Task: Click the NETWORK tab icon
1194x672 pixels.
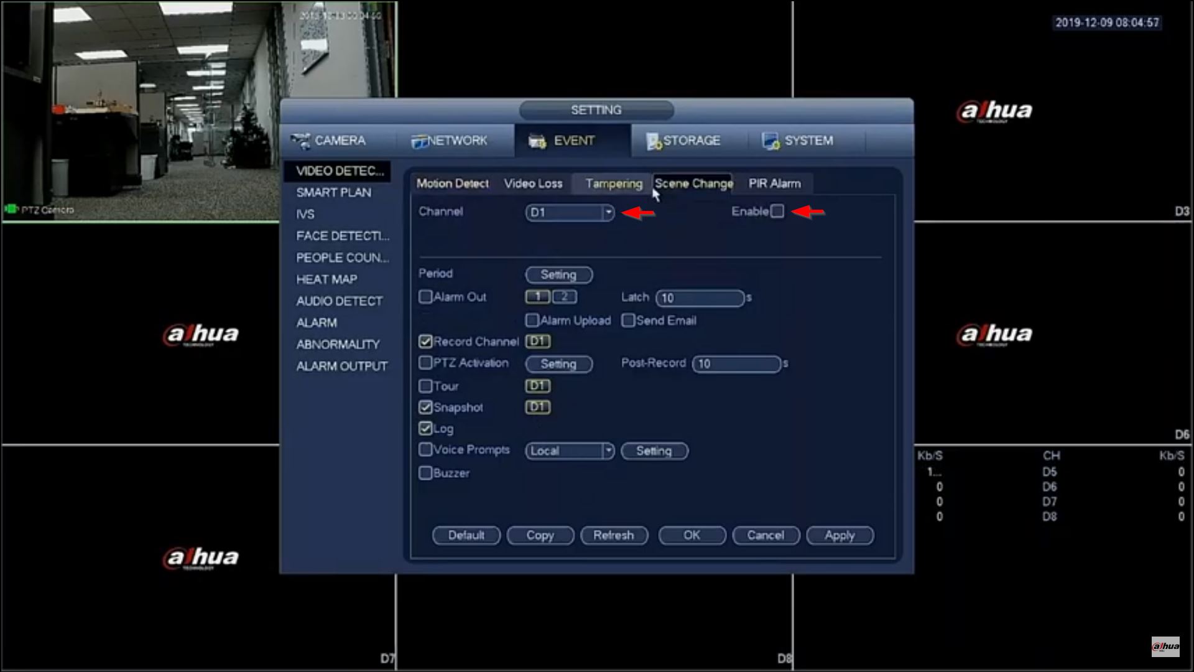Action: click(x=419, y=141)
